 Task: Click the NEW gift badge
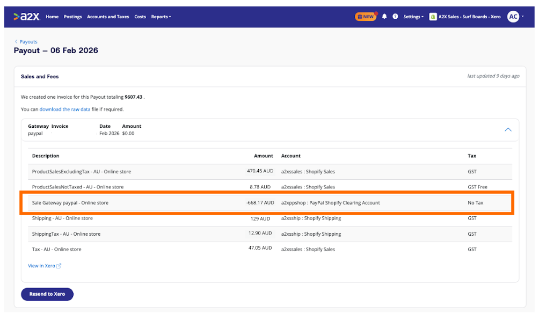point(365,17)
